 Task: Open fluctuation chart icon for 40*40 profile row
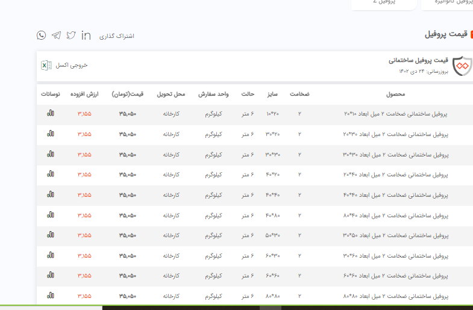[x=51, y=194]
